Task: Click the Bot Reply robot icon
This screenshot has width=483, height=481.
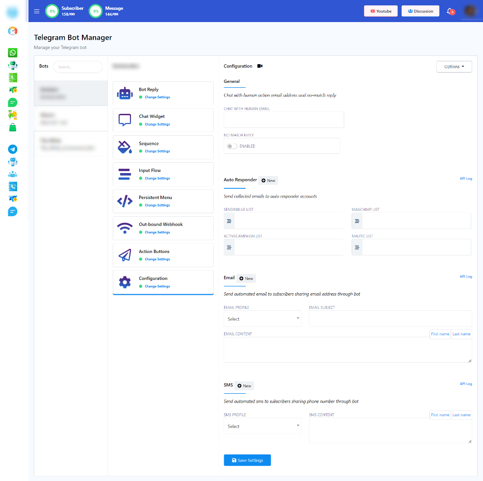Action: click(x=125, y=93)
